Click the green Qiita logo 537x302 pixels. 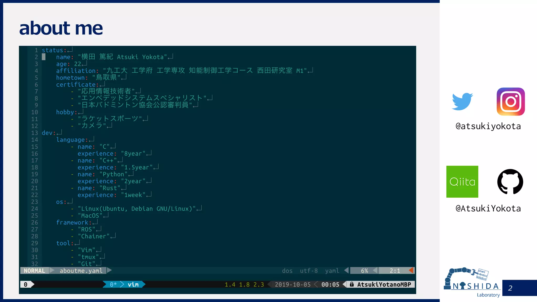pos(462,182)
